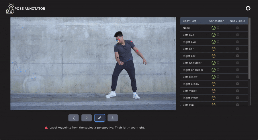Delete the Left Shoulder annotation

pyautogui.click(x=218, y=63)
